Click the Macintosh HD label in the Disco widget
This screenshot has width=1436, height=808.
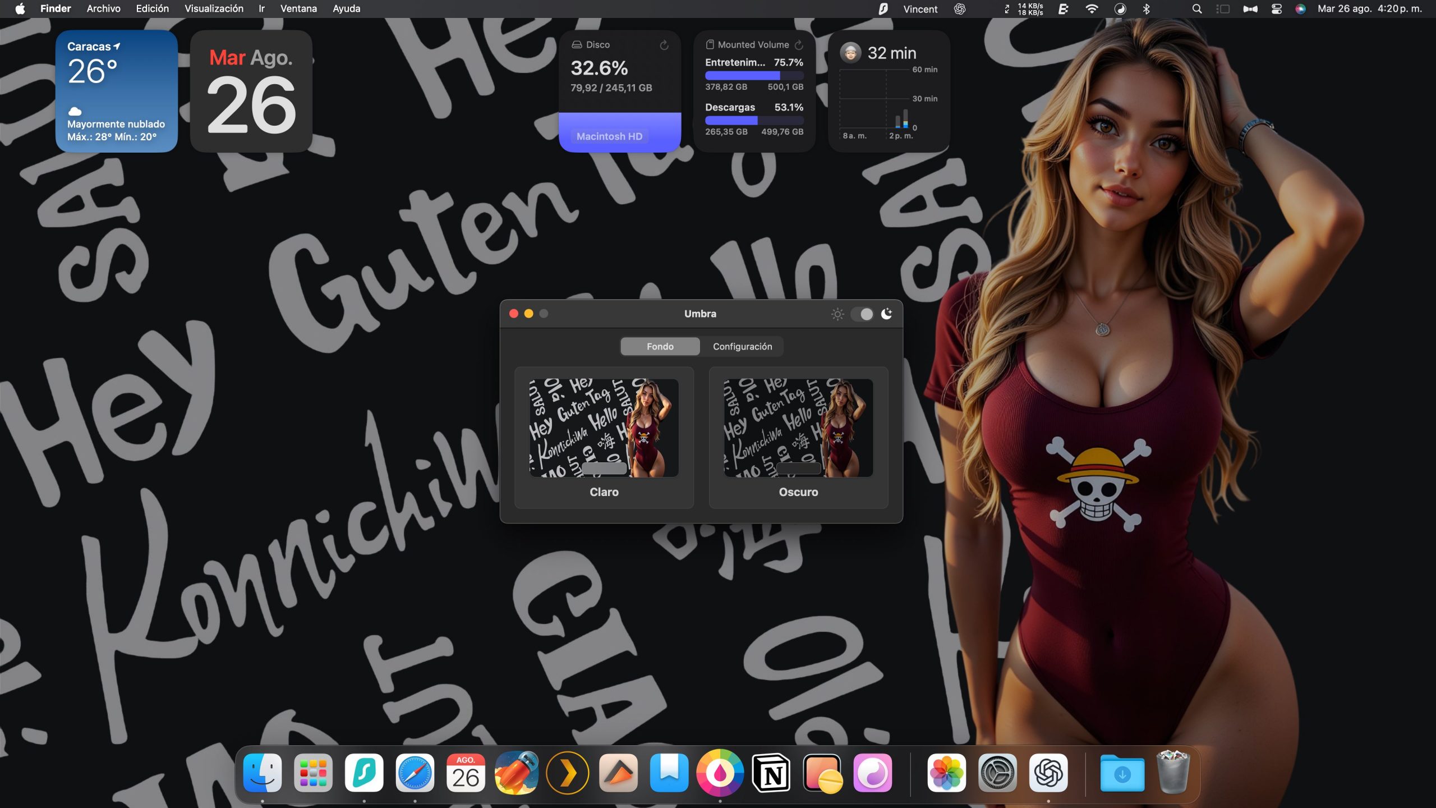[x=609, y=136]
